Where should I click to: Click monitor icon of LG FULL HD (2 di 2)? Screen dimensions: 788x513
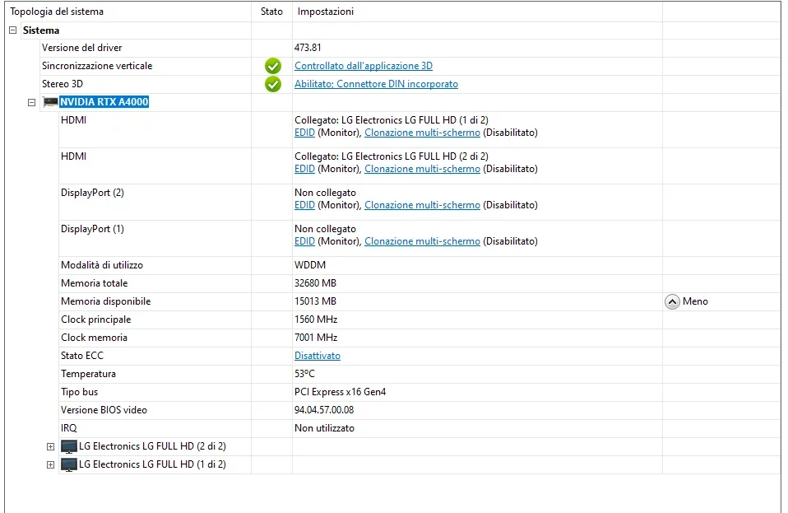(69, 446)
